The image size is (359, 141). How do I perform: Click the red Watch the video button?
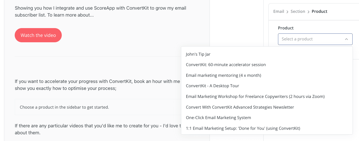point(38,35)
